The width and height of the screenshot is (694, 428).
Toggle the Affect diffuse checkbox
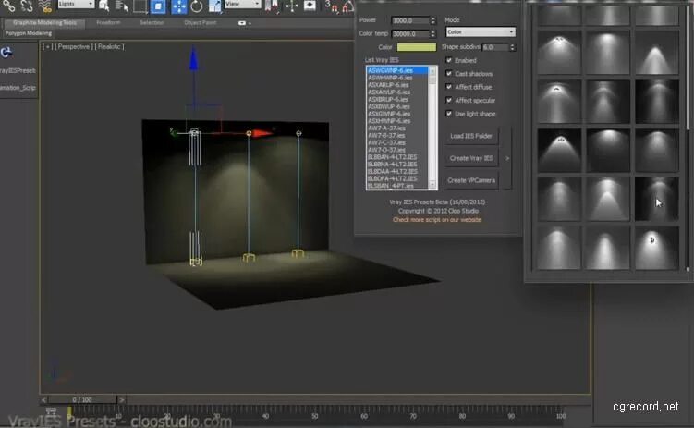click(449, 87)
